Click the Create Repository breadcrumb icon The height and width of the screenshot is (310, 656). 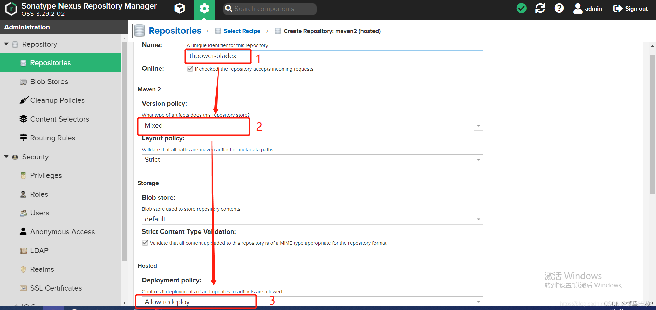pyautogui.click(x=278, y=31)
